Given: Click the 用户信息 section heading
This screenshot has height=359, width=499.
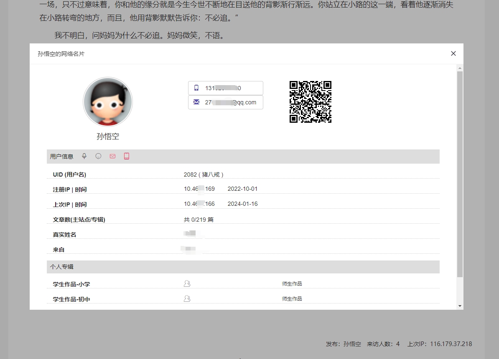Looking at the screenshot, I should click(x=61, y=157).
